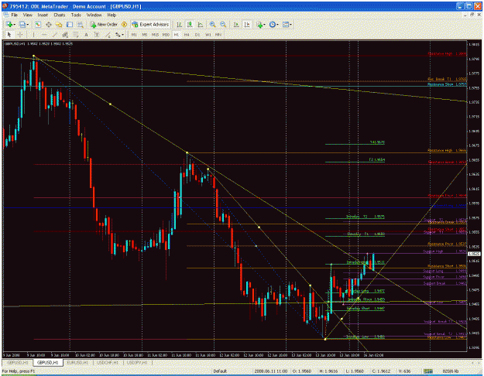The width and height of the screenshot is (484, 376).
Task: Zoom in on the chart
Action: point(212,24)
